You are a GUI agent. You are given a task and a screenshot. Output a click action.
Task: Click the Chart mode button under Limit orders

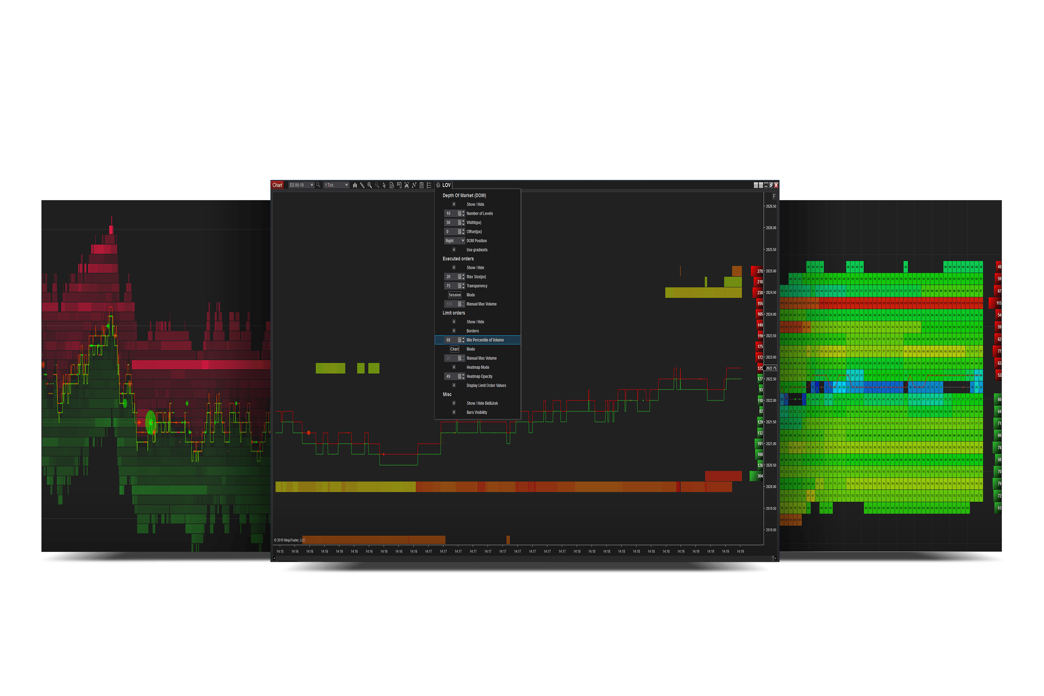pyautogui.click(x=454, y=349)
